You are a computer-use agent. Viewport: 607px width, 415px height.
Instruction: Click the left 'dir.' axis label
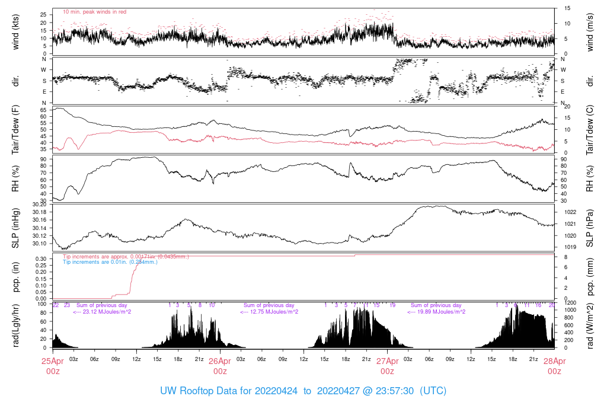(15, 81)
